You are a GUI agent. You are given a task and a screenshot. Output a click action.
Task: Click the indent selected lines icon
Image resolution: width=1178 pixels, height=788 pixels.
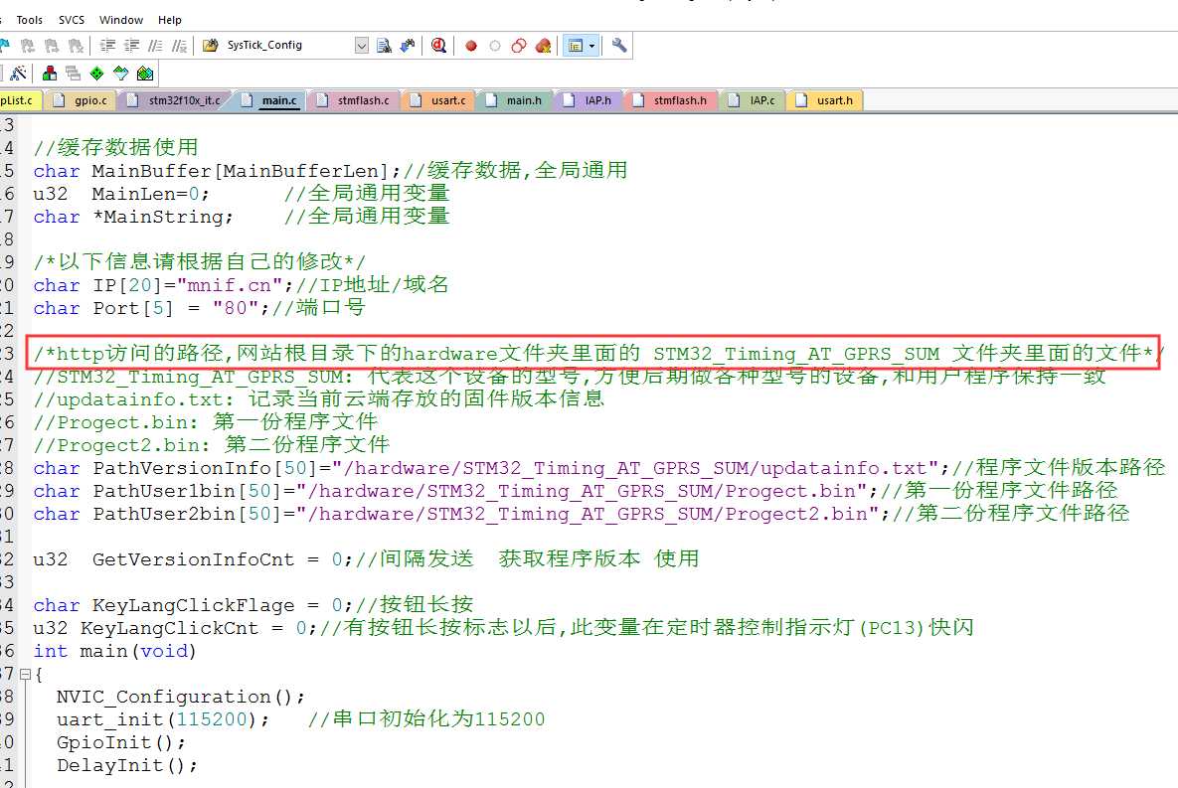pyautogui.click(x=107, y=46)
